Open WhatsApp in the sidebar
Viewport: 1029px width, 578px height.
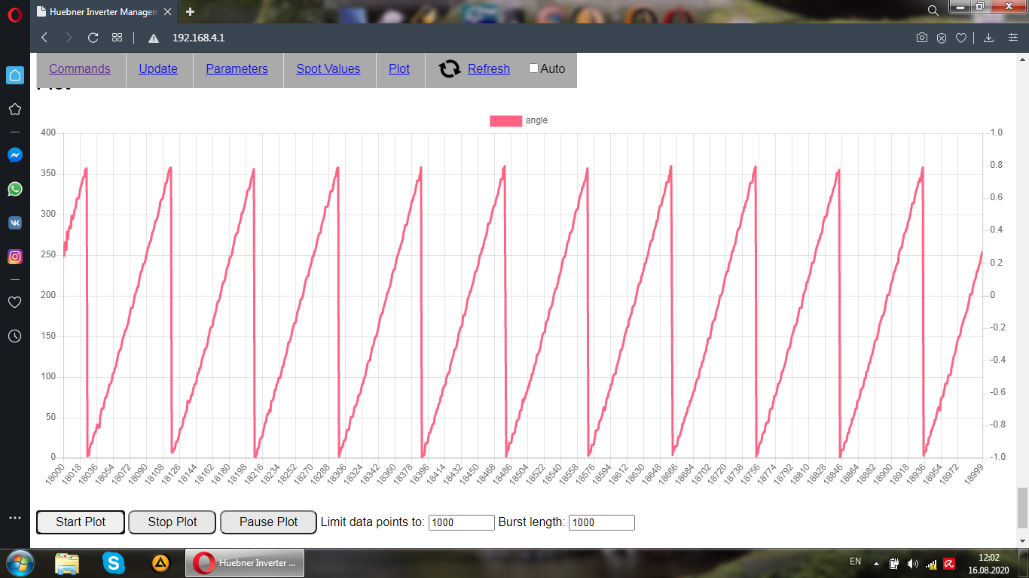click(15, 189)
